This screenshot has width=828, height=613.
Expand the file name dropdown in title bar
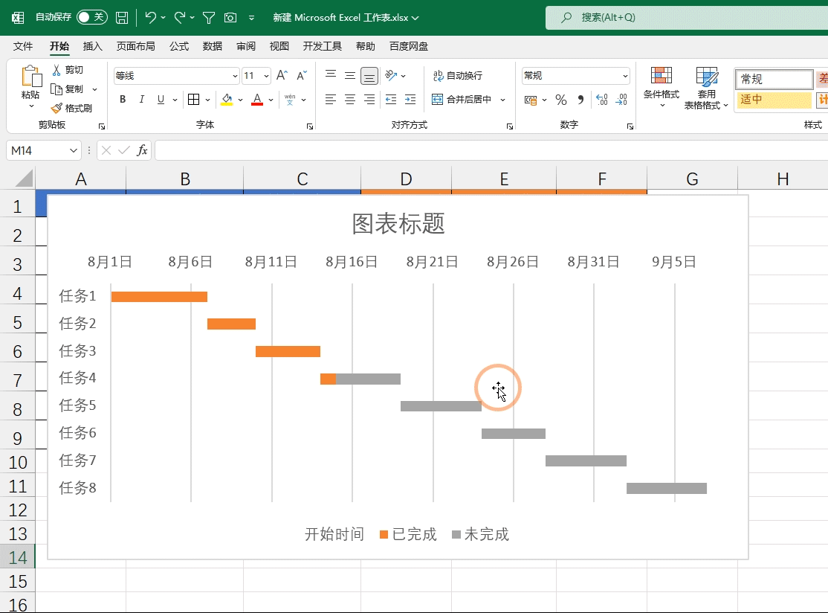415,18
